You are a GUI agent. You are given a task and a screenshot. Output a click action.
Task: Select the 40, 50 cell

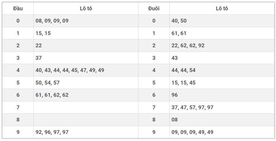(179, 21)
